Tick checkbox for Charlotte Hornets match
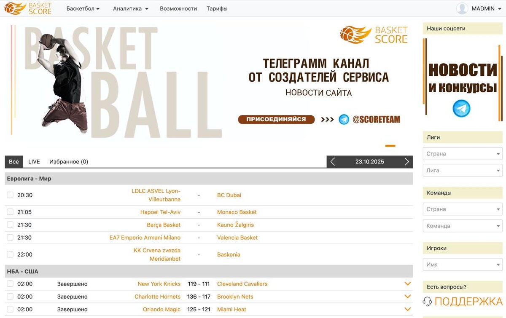Screen dimensions: 506x318 [x=10, y=297]
